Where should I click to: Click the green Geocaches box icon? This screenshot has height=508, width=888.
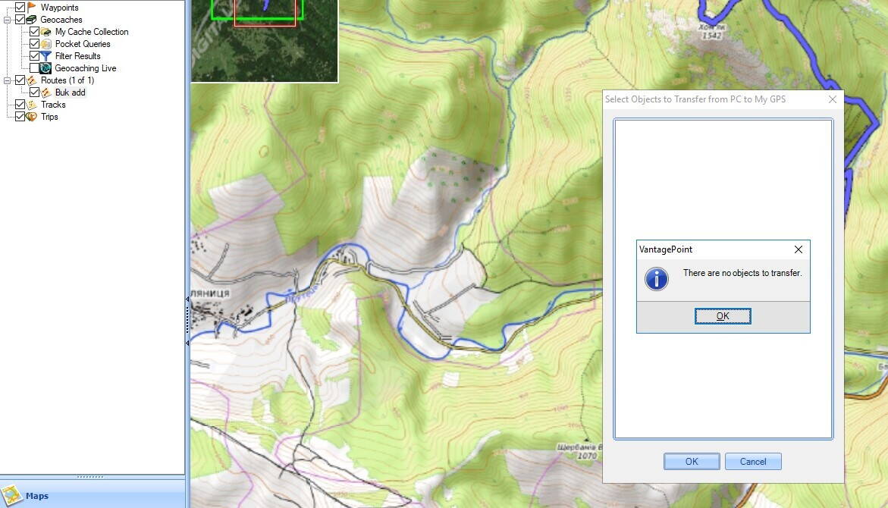tap(32, 20)
